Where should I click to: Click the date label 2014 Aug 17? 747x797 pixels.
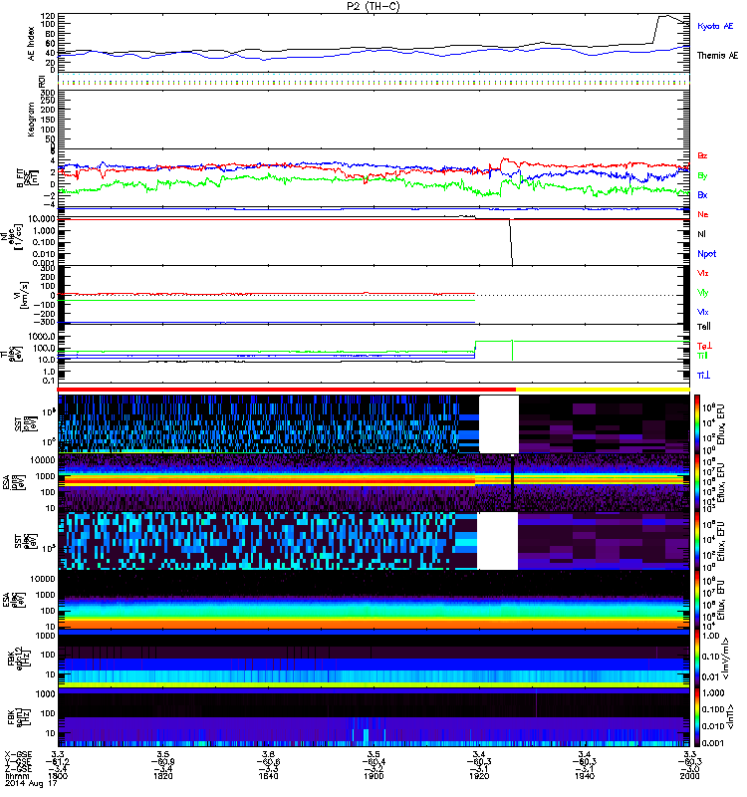[31, 784]
